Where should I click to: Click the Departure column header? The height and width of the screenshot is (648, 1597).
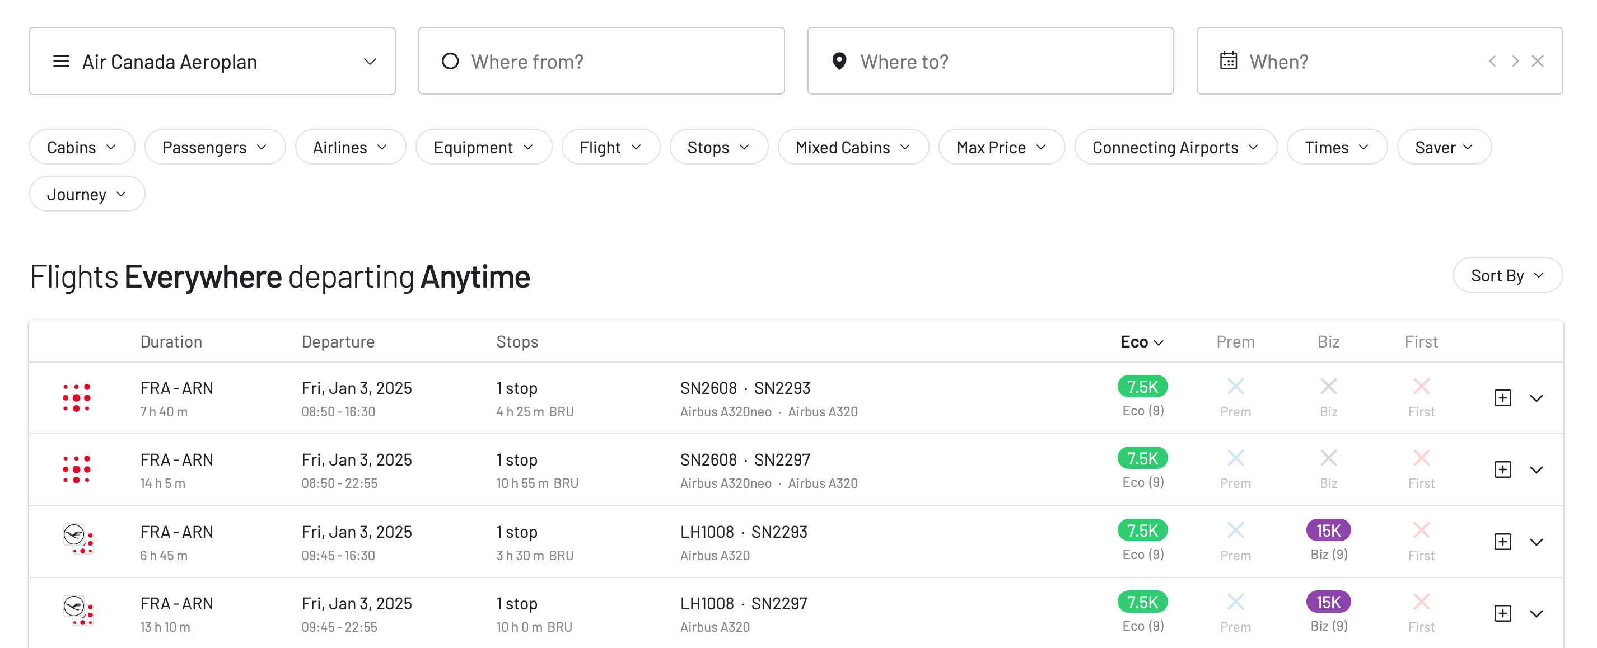[338, 341]
